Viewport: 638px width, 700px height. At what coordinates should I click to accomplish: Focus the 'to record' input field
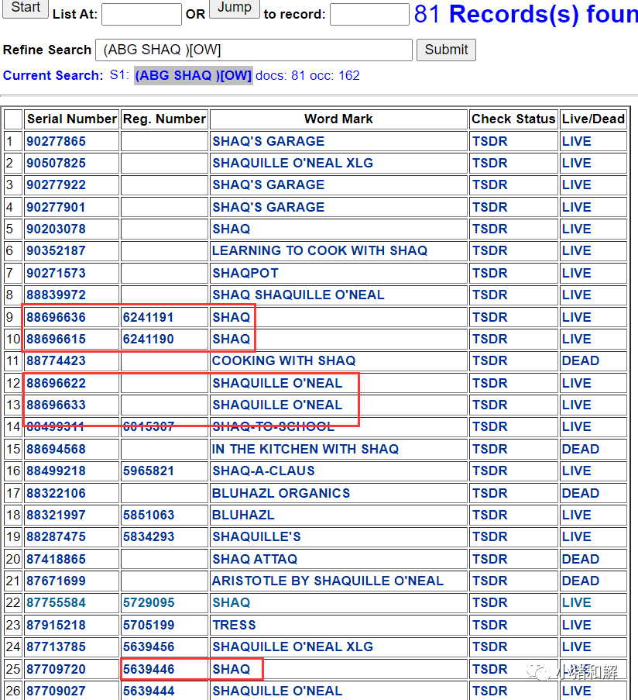click(369, 14)
